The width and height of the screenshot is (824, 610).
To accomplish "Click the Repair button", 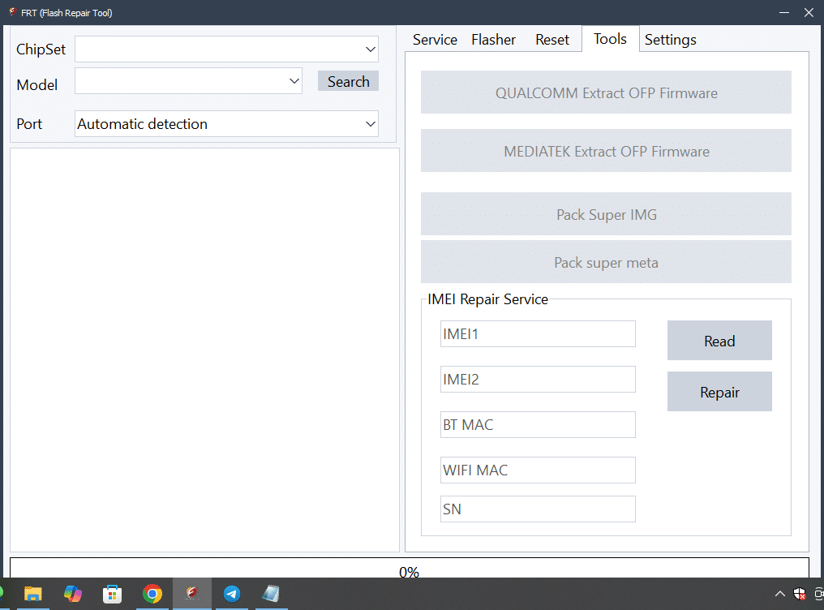I will click(719, 393).
